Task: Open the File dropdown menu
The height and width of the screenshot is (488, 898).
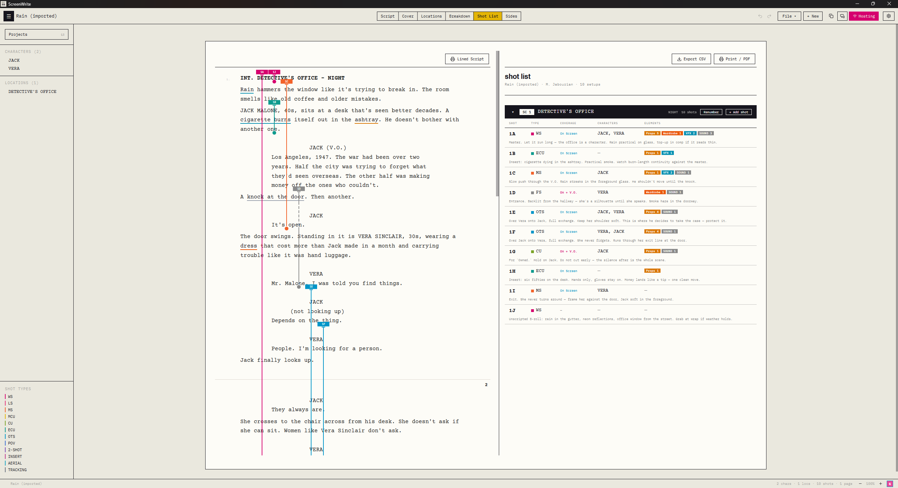Action: 789,16
